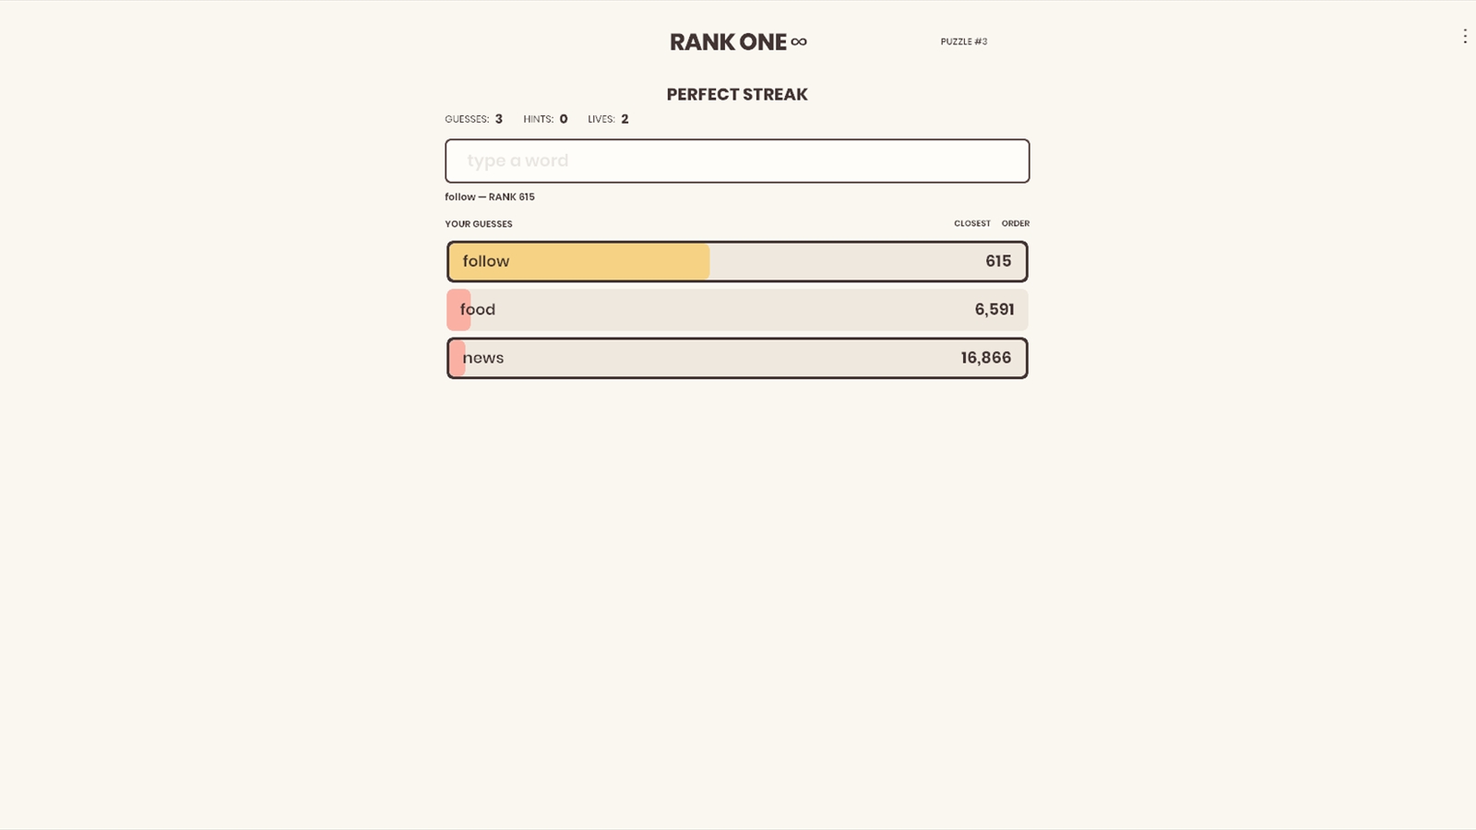Sort guesses by CLOSEST
This screenshot has height=830, width=1476.
click(972, 223)
